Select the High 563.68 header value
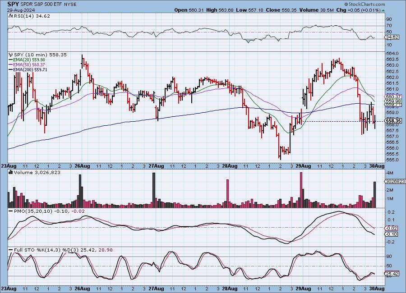This screenshot has width=406, height=293. (220, 10)
